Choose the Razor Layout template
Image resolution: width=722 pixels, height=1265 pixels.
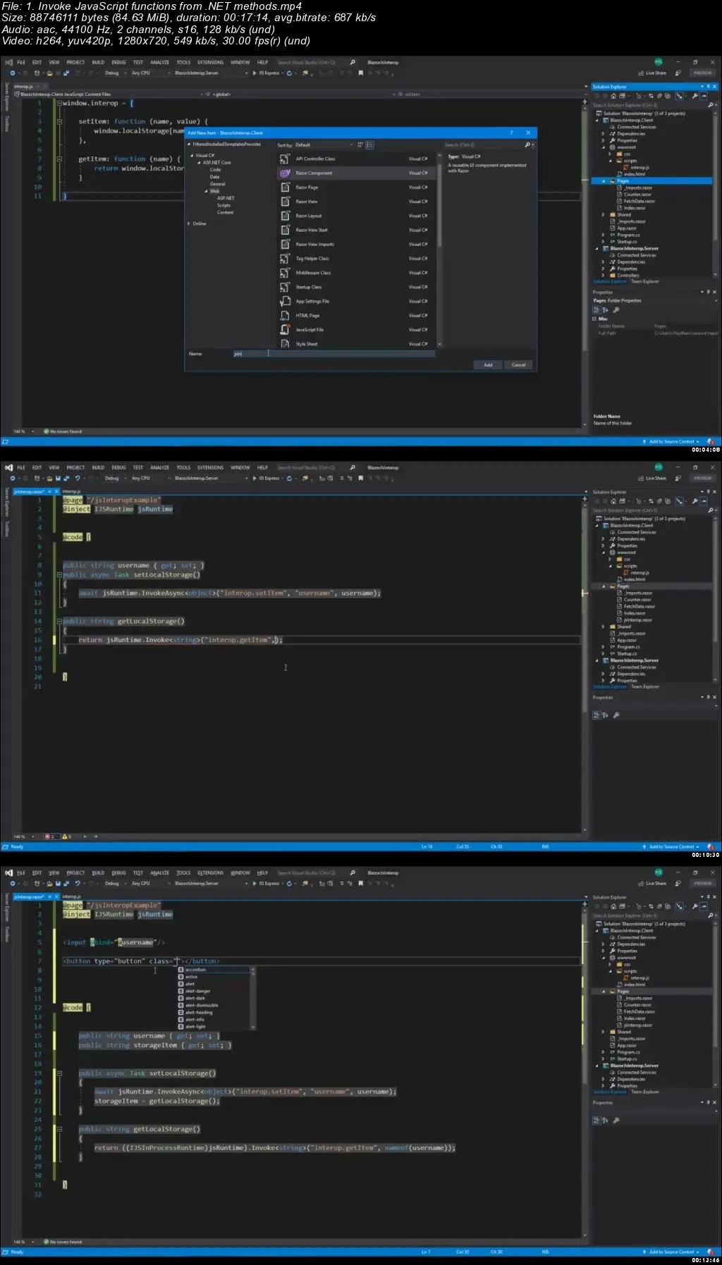click(x=357, y=216)
